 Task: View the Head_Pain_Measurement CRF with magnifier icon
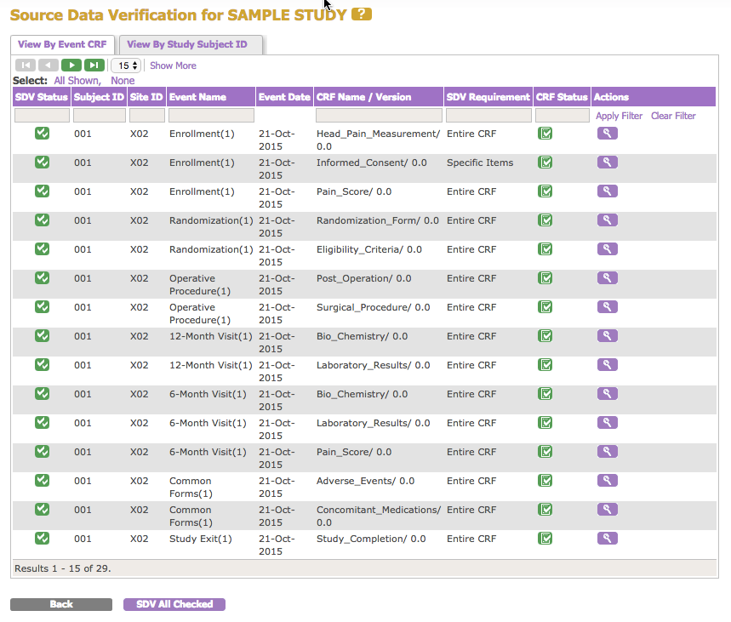tap(607, 134)
